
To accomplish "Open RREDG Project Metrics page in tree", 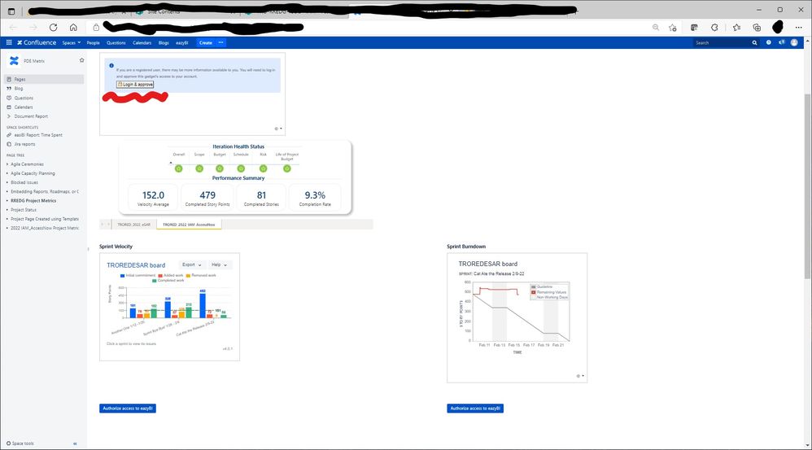I will 33,200.
